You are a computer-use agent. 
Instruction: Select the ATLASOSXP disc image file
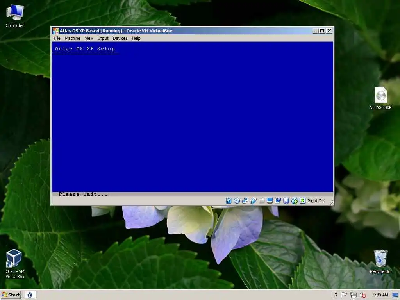pyautogui.click(x=380, y=98)
